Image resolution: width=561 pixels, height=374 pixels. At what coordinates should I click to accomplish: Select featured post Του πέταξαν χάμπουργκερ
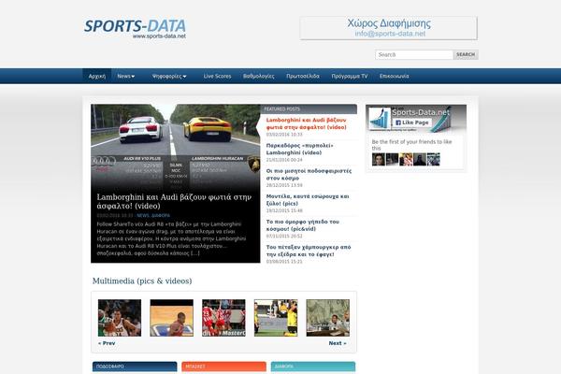309,251
